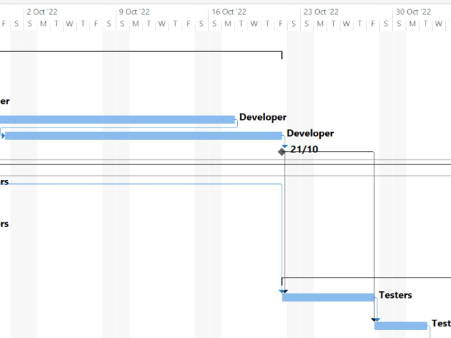Select the task bar ending 18 Oct labeled Developer
451x338 pixels.
(117, 119)
